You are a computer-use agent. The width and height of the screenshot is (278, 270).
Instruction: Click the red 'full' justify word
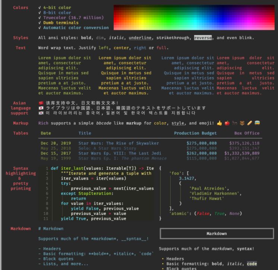(x=161, y=48)
